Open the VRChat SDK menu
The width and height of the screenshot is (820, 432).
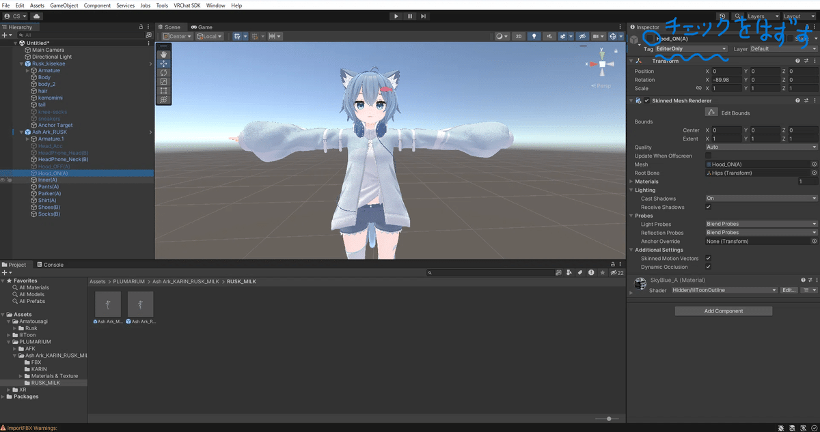point(187,5)
